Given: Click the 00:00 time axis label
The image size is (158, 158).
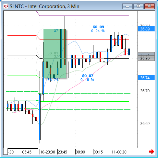Looking at the screenshot, I should 80,152.
